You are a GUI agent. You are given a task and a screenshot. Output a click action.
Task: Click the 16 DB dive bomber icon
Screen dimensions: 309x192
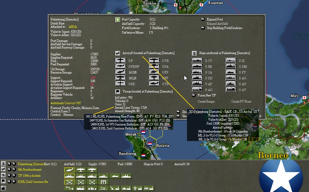tap(120, 72)
